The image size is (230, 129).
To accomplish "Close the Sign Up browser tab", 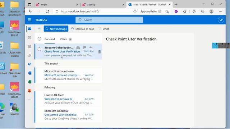I will (123, 5).
